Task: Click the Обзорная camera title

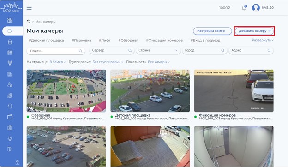Action: (41, 115)
